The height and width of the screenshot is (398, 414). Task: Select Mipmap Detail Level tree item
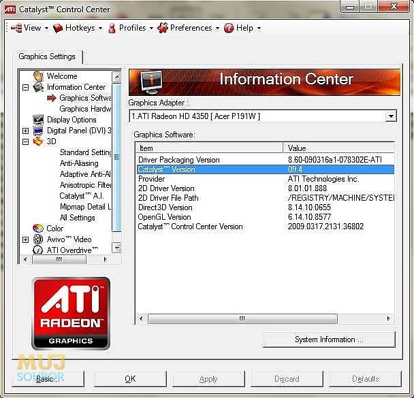(x=86, y=207)
